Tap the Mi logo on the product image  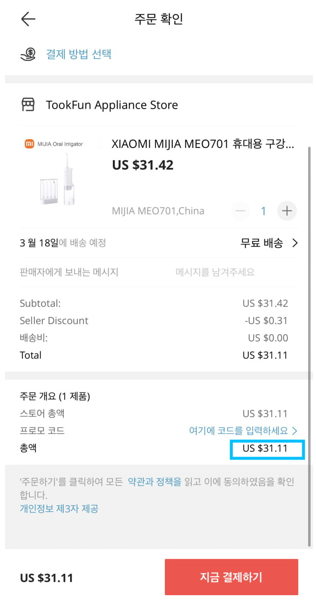click(x=29, y=144)
